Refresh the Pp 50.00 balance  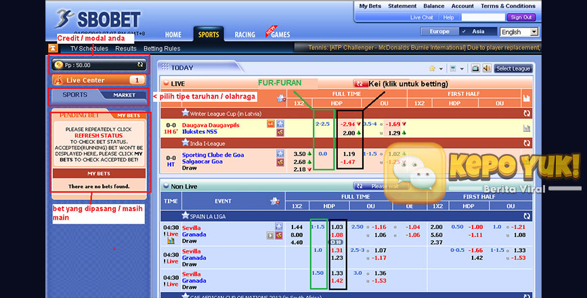point(140,65)
